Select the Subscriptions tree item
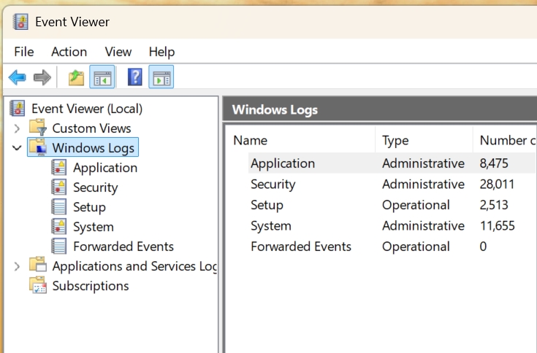537x353 pixels. [x=90, y=286]
